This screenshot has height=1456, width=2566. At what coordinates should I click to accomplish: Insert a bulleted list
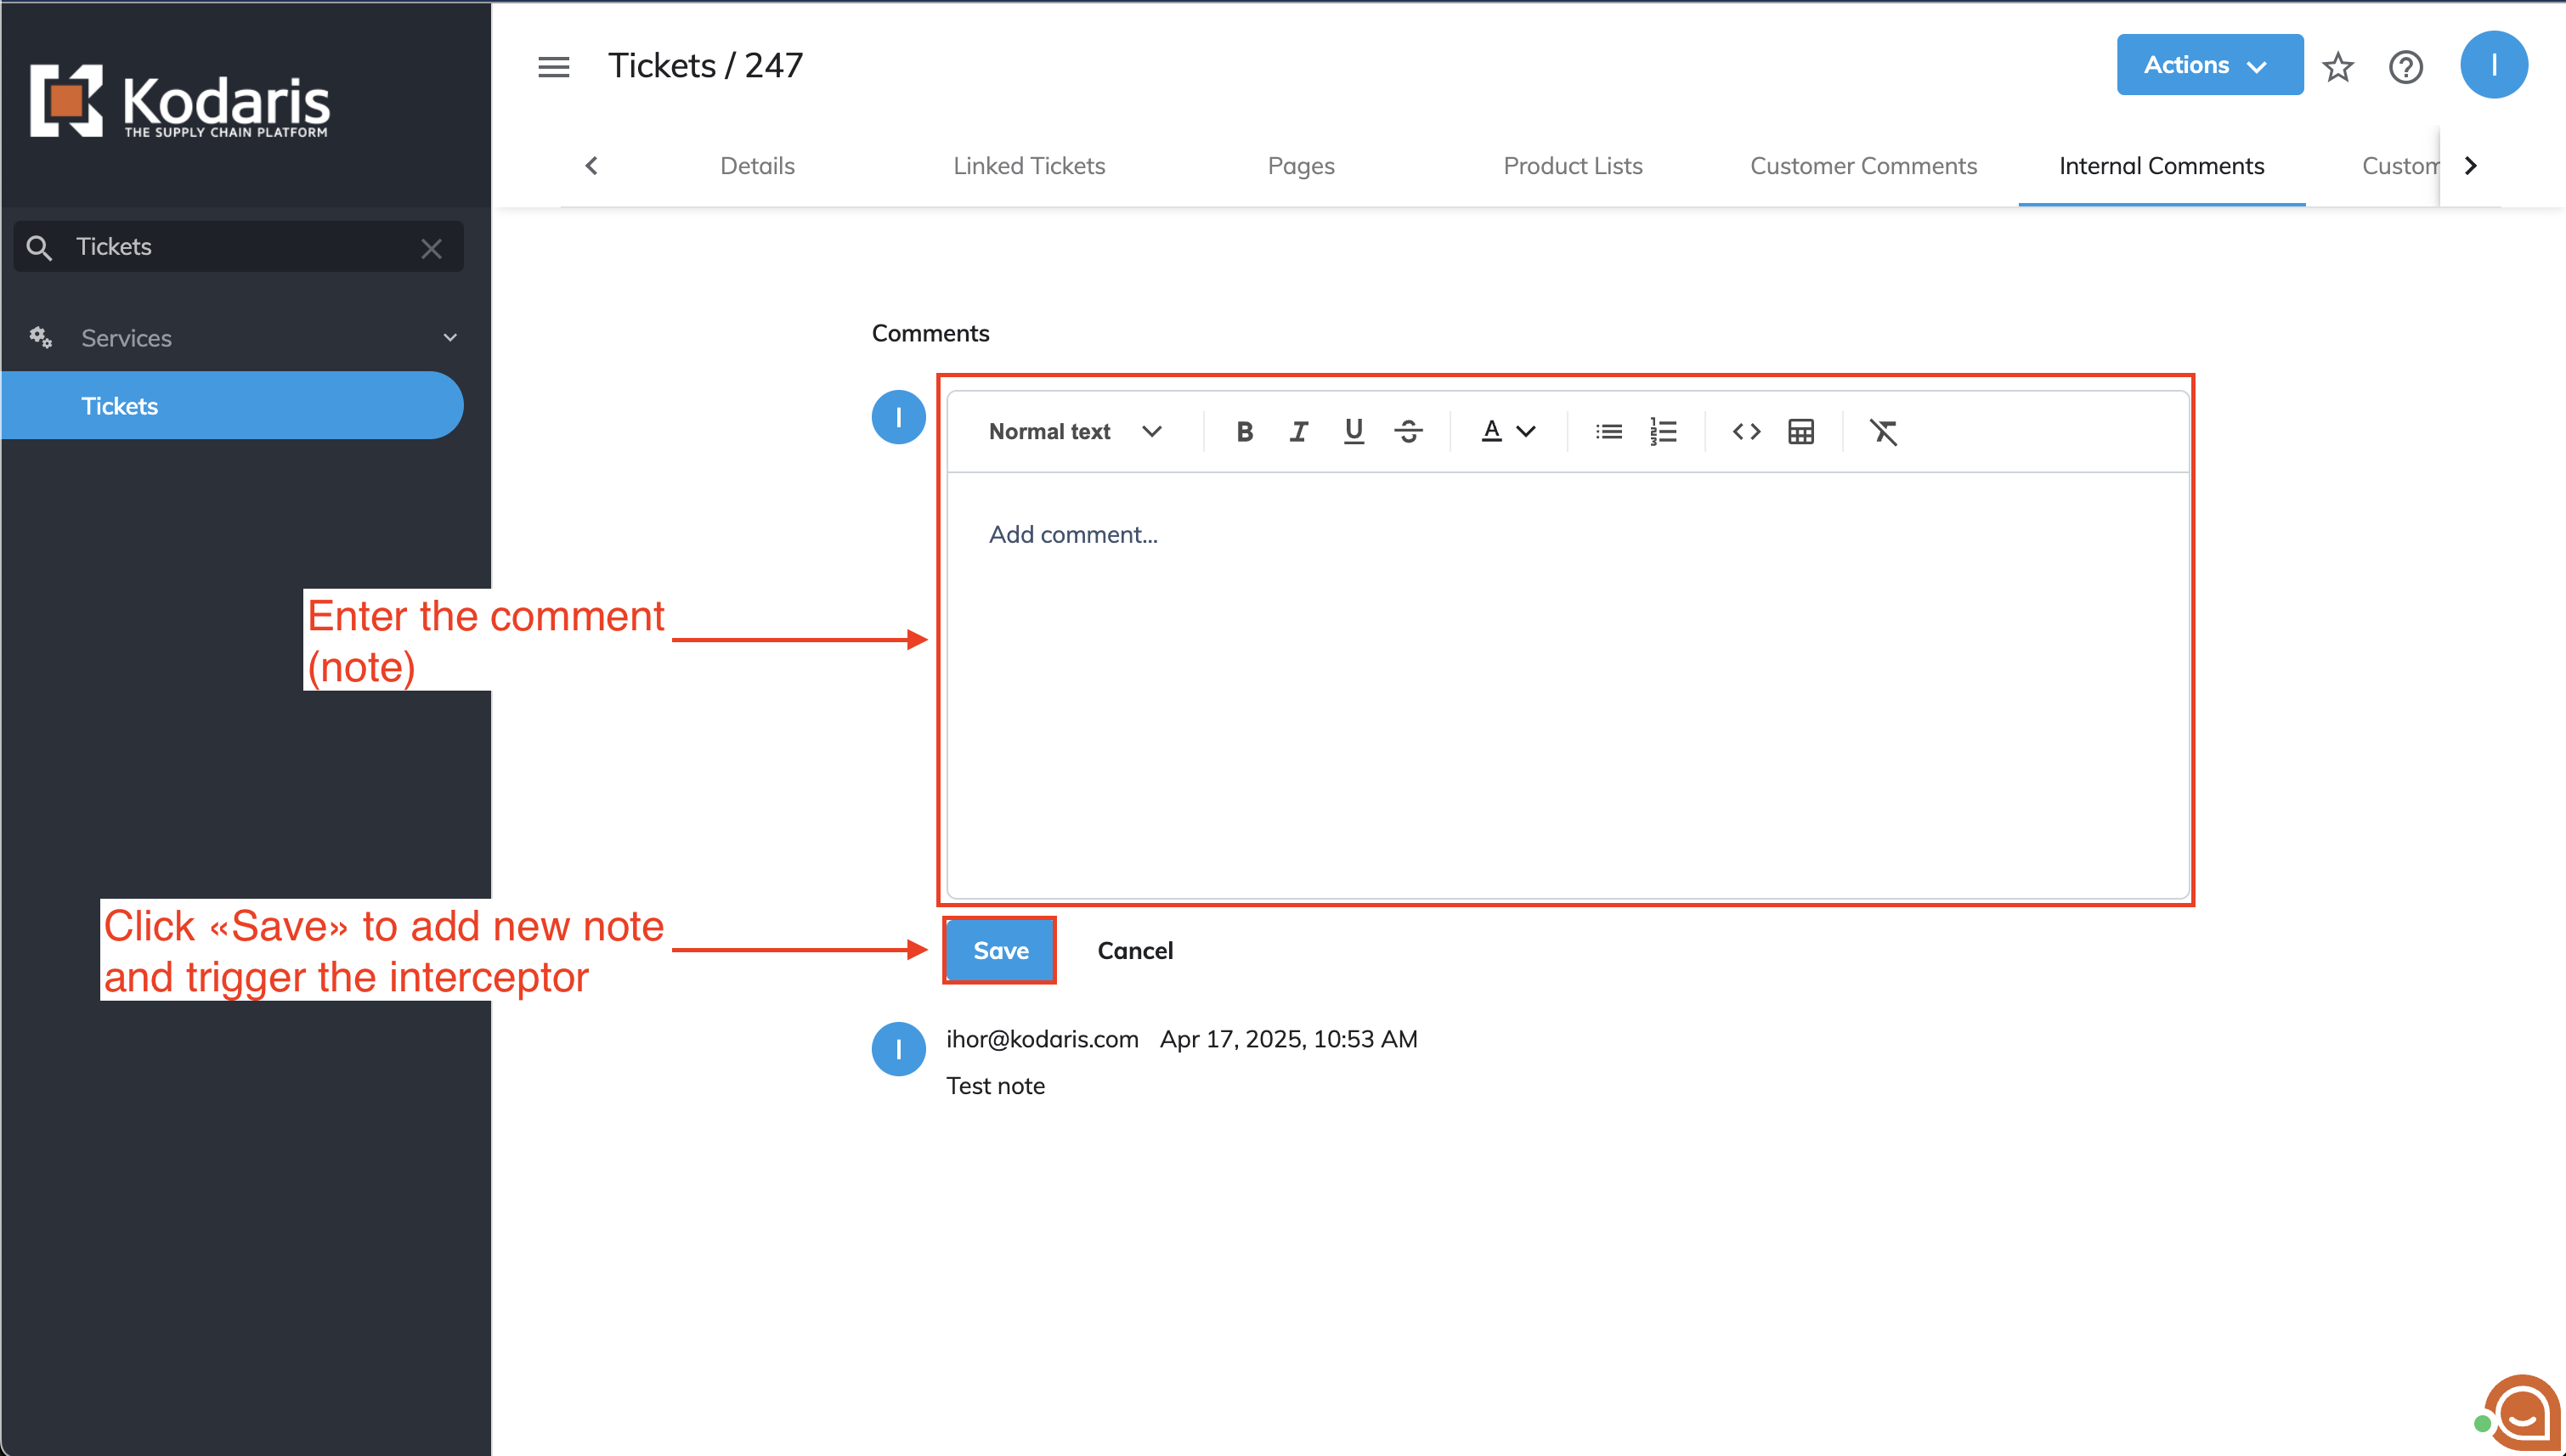1608,432
